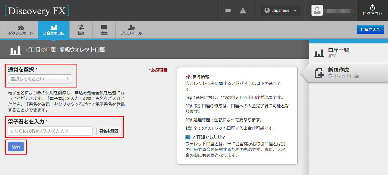Click the 新規ウォレット口座 heading text
This screenshot has width=388, height=175.
(82, 50)
